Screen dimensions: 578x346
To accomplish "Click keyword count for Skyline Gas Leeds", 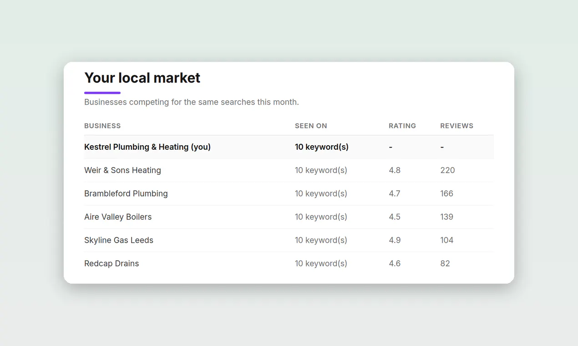I will point(321,240).
